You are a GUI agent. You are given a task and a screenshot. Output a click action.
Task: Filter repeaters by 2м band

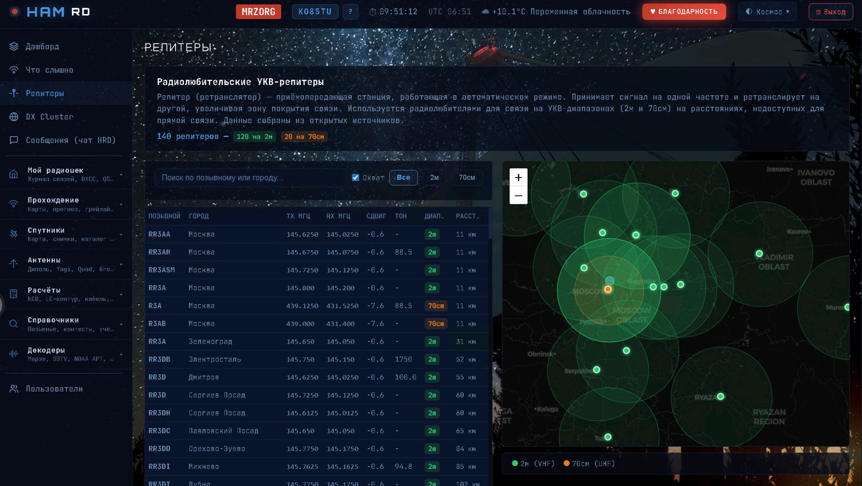coord(435,178)
